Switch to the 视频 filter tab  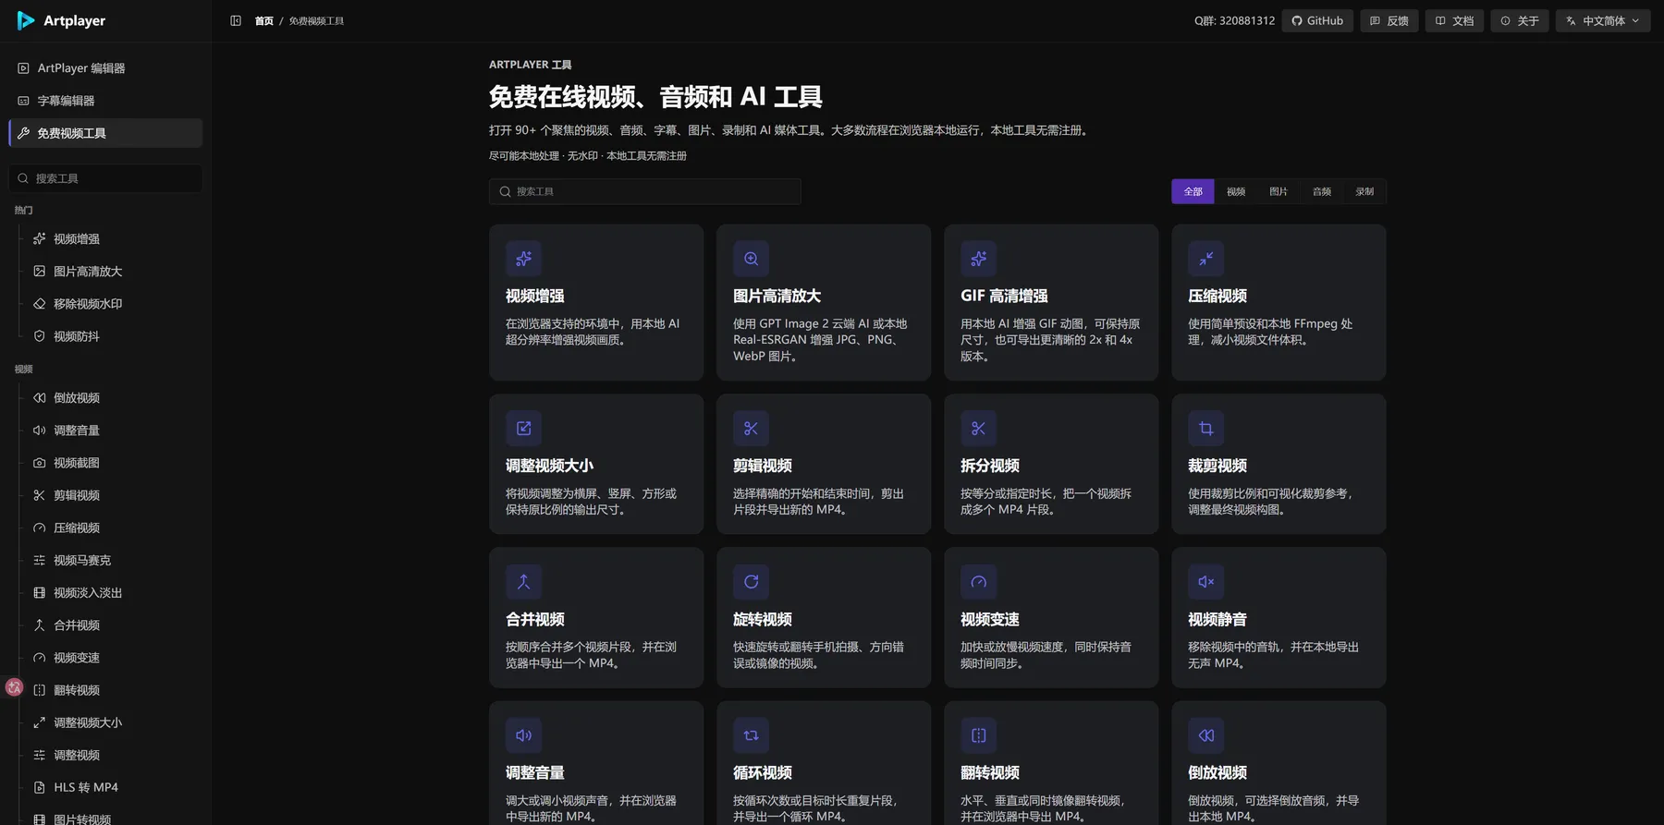tap(1236, 191)
